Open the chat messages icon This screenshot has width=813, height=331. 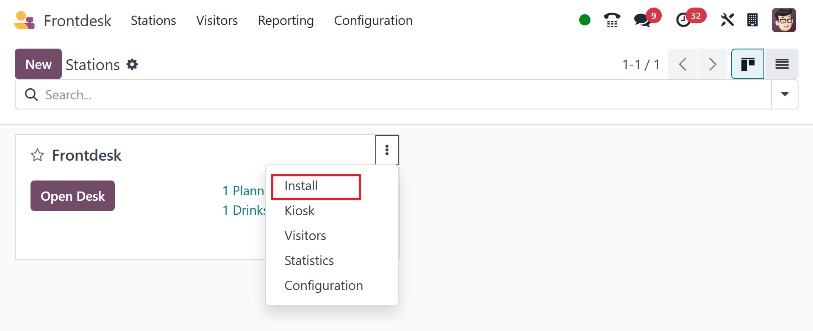point(643,20)
